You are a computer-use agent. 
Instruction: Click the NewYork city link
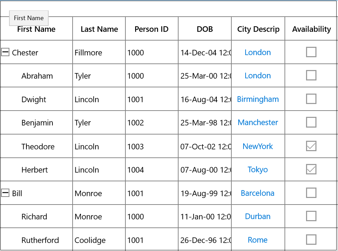pyautogui.click(x=258, y=146)
